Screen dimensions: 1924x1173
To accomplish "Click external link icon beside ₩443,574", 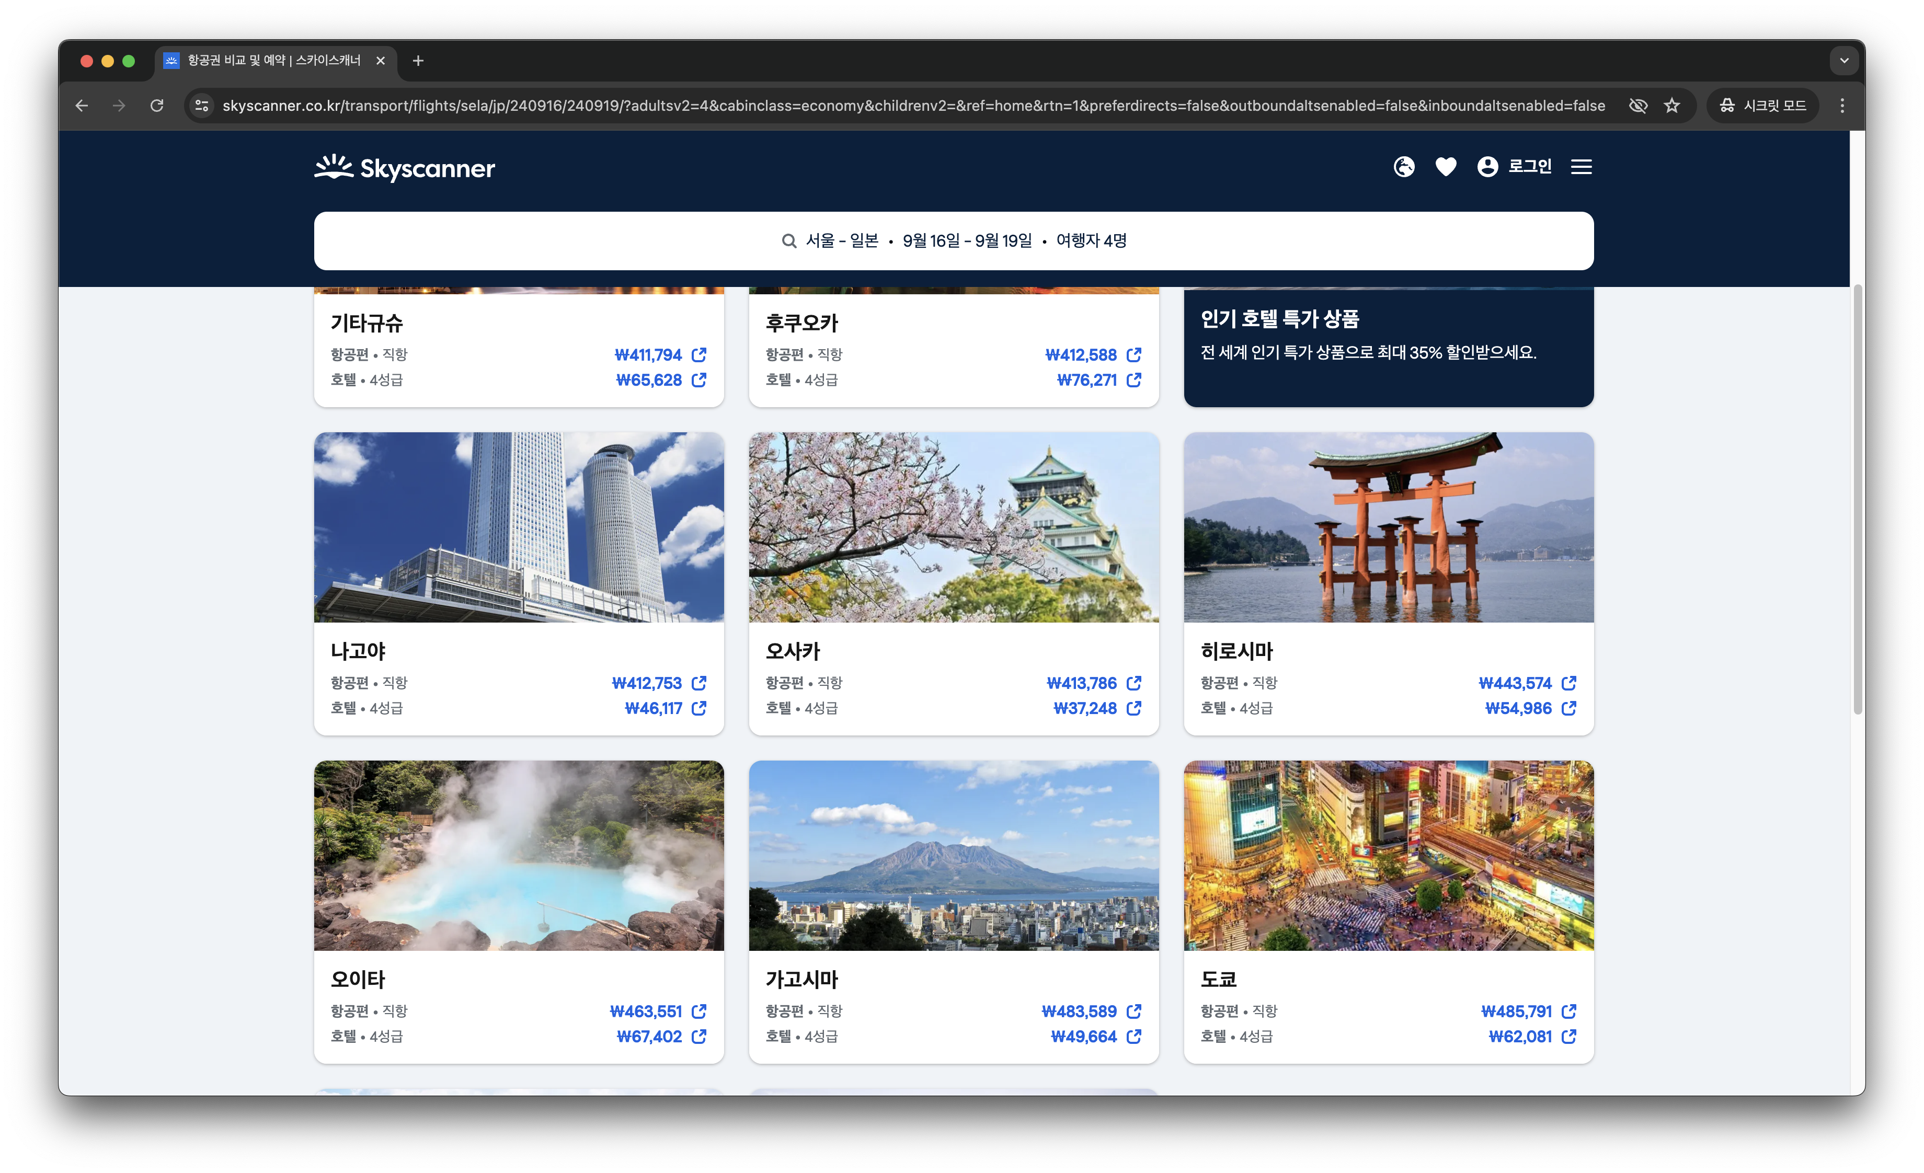I will coord(1568,683).
